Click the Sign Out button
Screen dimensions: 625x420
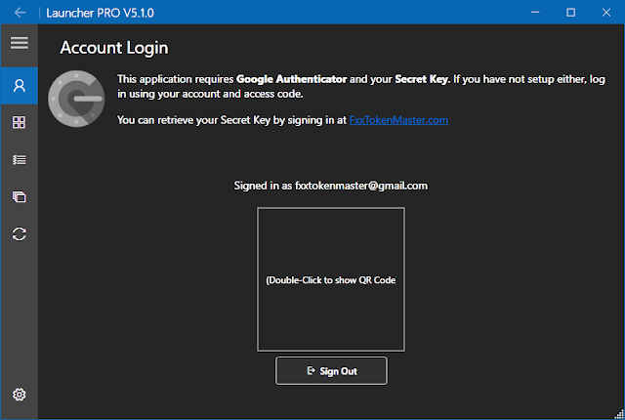click(331, 371)
